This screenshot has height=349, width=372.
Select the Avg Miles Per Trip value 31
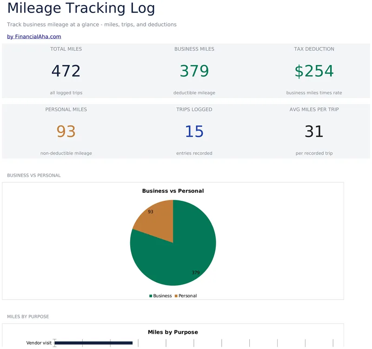[x=314, y=132]
